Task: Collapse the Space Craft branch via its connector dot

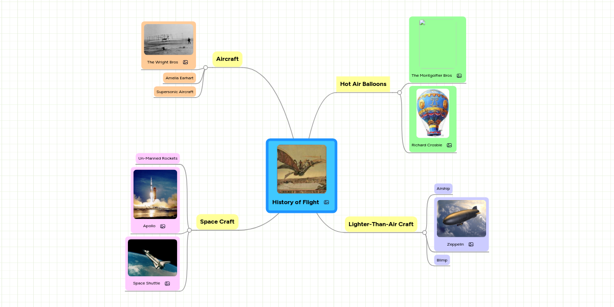Action: (190, 231)
